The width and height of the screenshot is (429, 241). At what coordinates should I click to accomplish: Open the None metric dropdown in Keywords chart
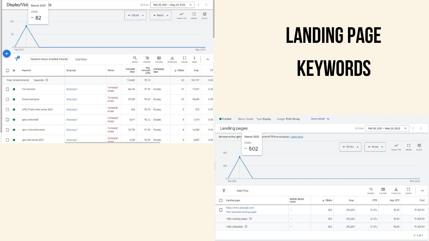click(x=161, y=15)
